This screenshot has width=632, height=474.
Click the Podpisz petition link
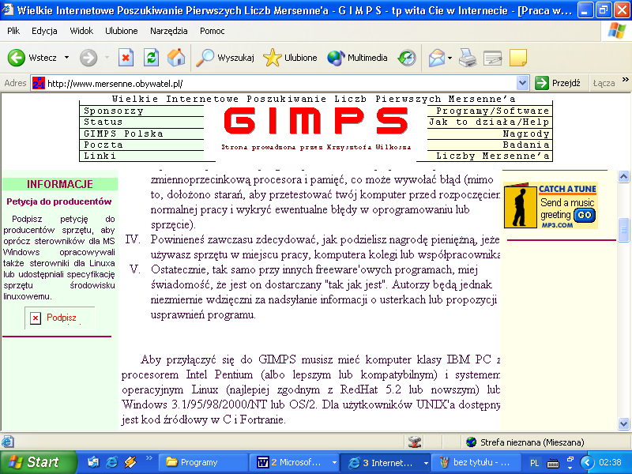[x=62, y=318]
